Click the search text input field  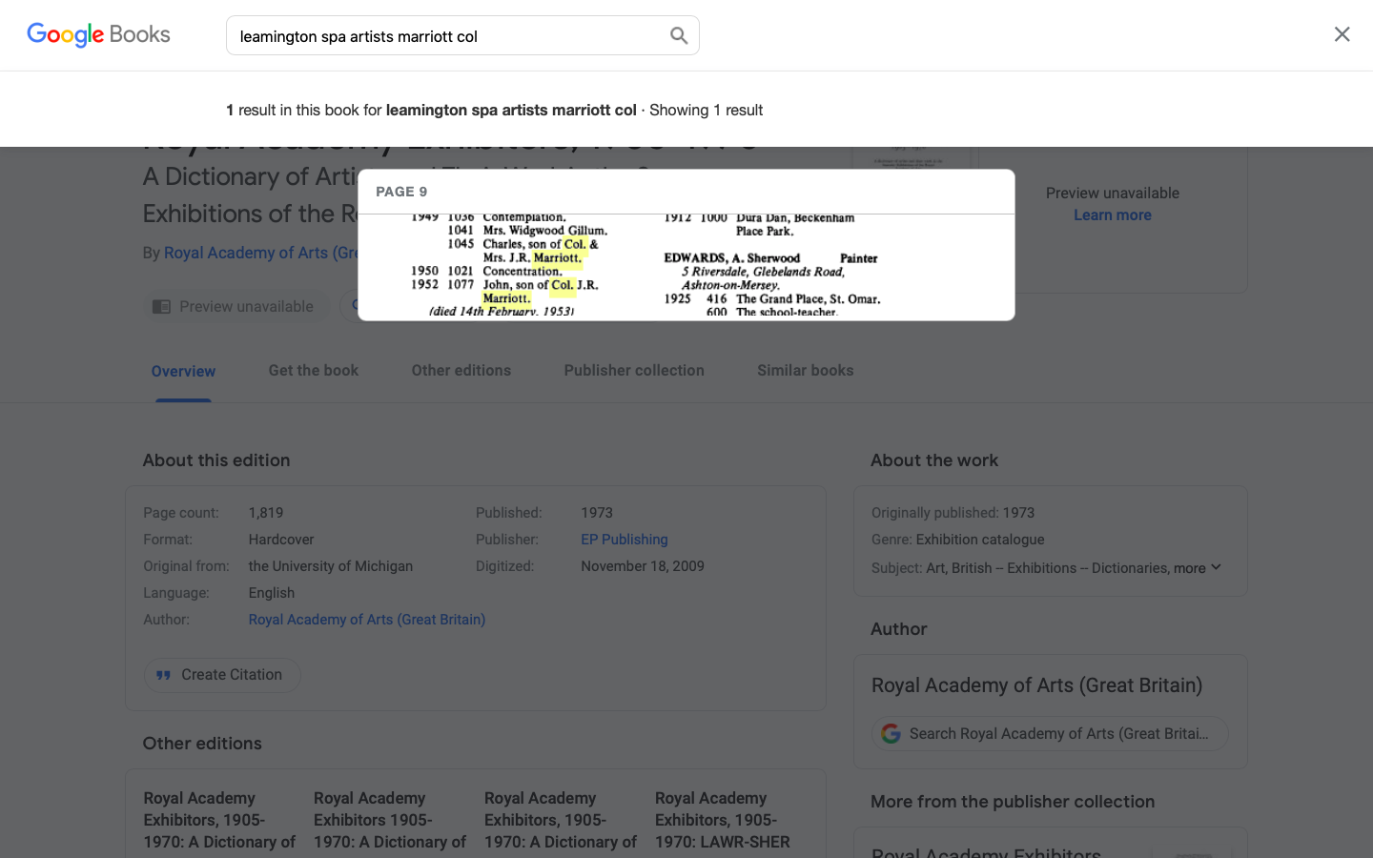(448, 36)
